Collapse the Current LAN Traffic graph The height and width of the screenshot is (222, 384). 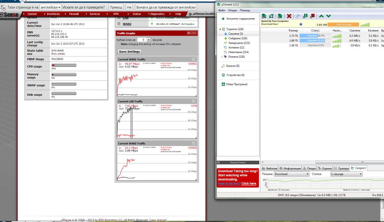coord(194,101)
